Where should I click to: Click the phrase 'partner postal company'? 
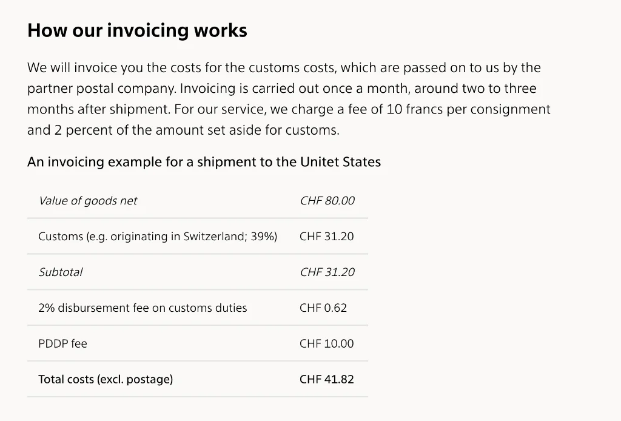101,89
